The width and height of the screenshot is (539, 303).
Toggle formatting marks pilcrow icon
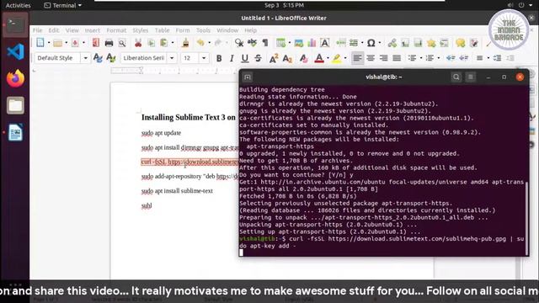(265, 43)
